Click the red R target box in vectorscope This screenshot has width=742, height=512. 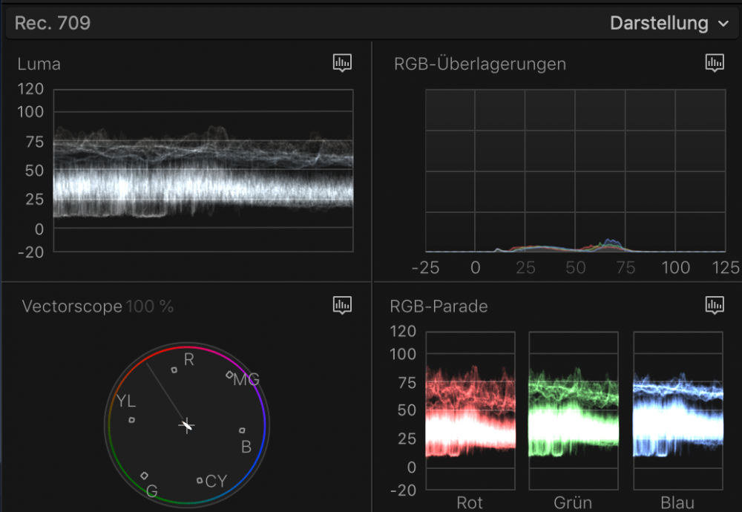174,370
